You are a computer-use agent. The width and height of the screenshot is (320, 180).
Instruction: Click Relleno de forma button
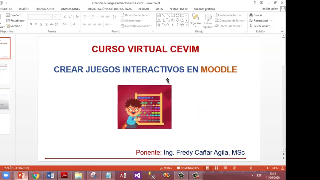click(x=229, y=15)
